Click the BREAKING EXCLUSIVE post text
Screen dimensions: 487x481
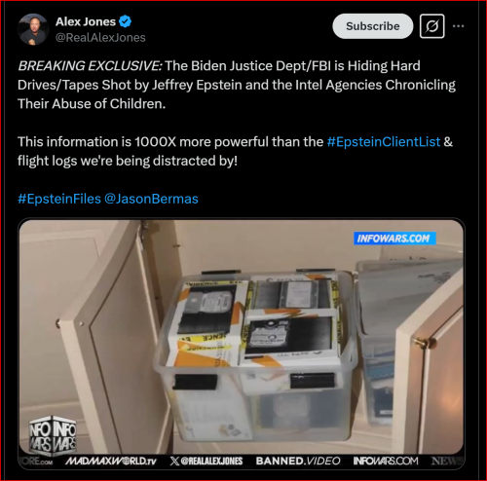tap(91, 66)
